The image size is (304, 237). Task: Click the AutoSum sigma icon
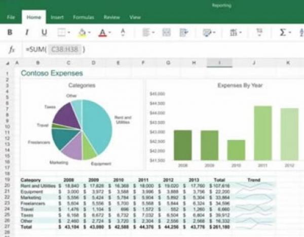[x=283, y=32]
